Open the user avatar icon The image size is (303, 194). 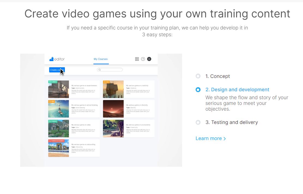coord(149,59)
